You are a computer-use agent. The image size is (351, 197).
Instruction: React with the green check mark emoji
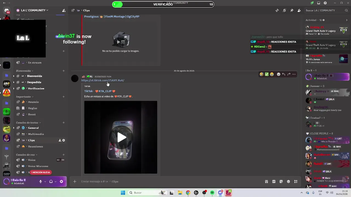[x=267, y=74]
